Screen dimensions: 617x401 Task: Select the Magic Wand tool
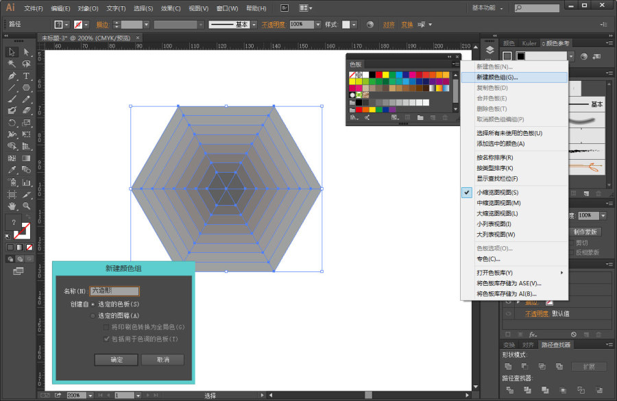(x=12, y=64)
